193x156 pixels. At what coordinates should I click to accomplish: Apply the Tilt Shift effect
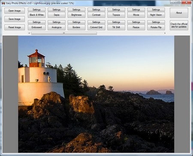tap(116, 28)
